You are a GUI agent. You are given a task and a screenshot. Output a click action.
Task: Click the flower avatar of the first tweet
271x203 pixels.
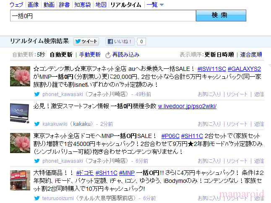click(x=20, y=76)
